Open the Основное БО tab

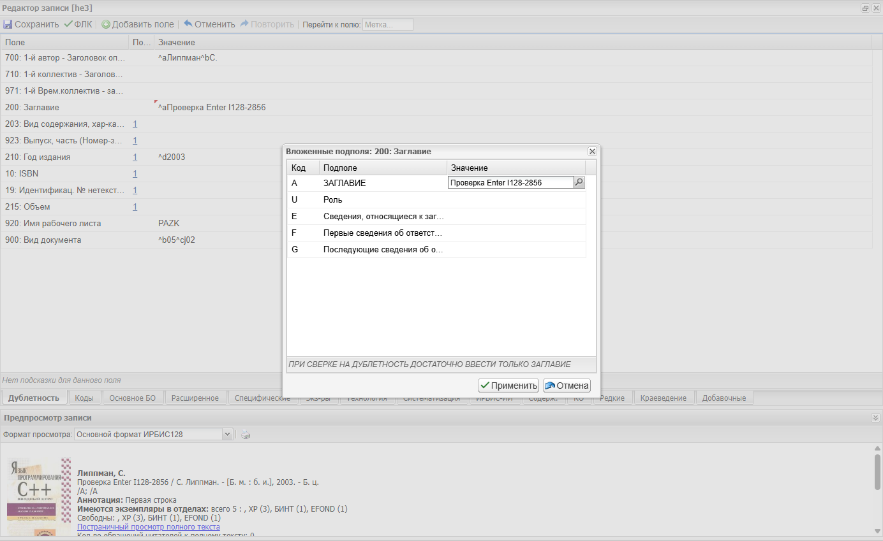132,398
